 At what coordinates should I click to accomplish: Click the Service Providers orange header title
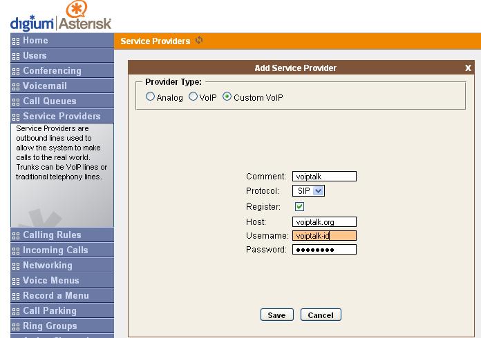pos(155,41)
